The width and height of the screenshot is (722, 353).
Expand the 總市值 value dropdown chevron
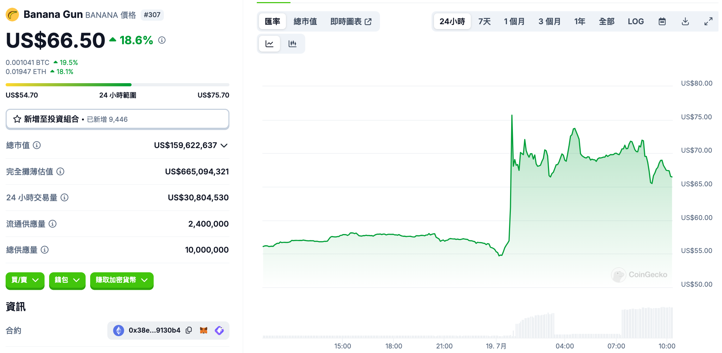[x=224, y=145]
